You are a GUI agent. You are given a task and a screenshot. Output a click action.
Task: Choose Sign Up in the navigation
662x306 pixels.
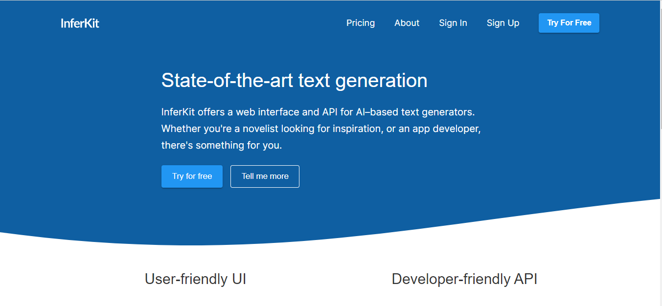pyautogui.click(x=503, y=23)
